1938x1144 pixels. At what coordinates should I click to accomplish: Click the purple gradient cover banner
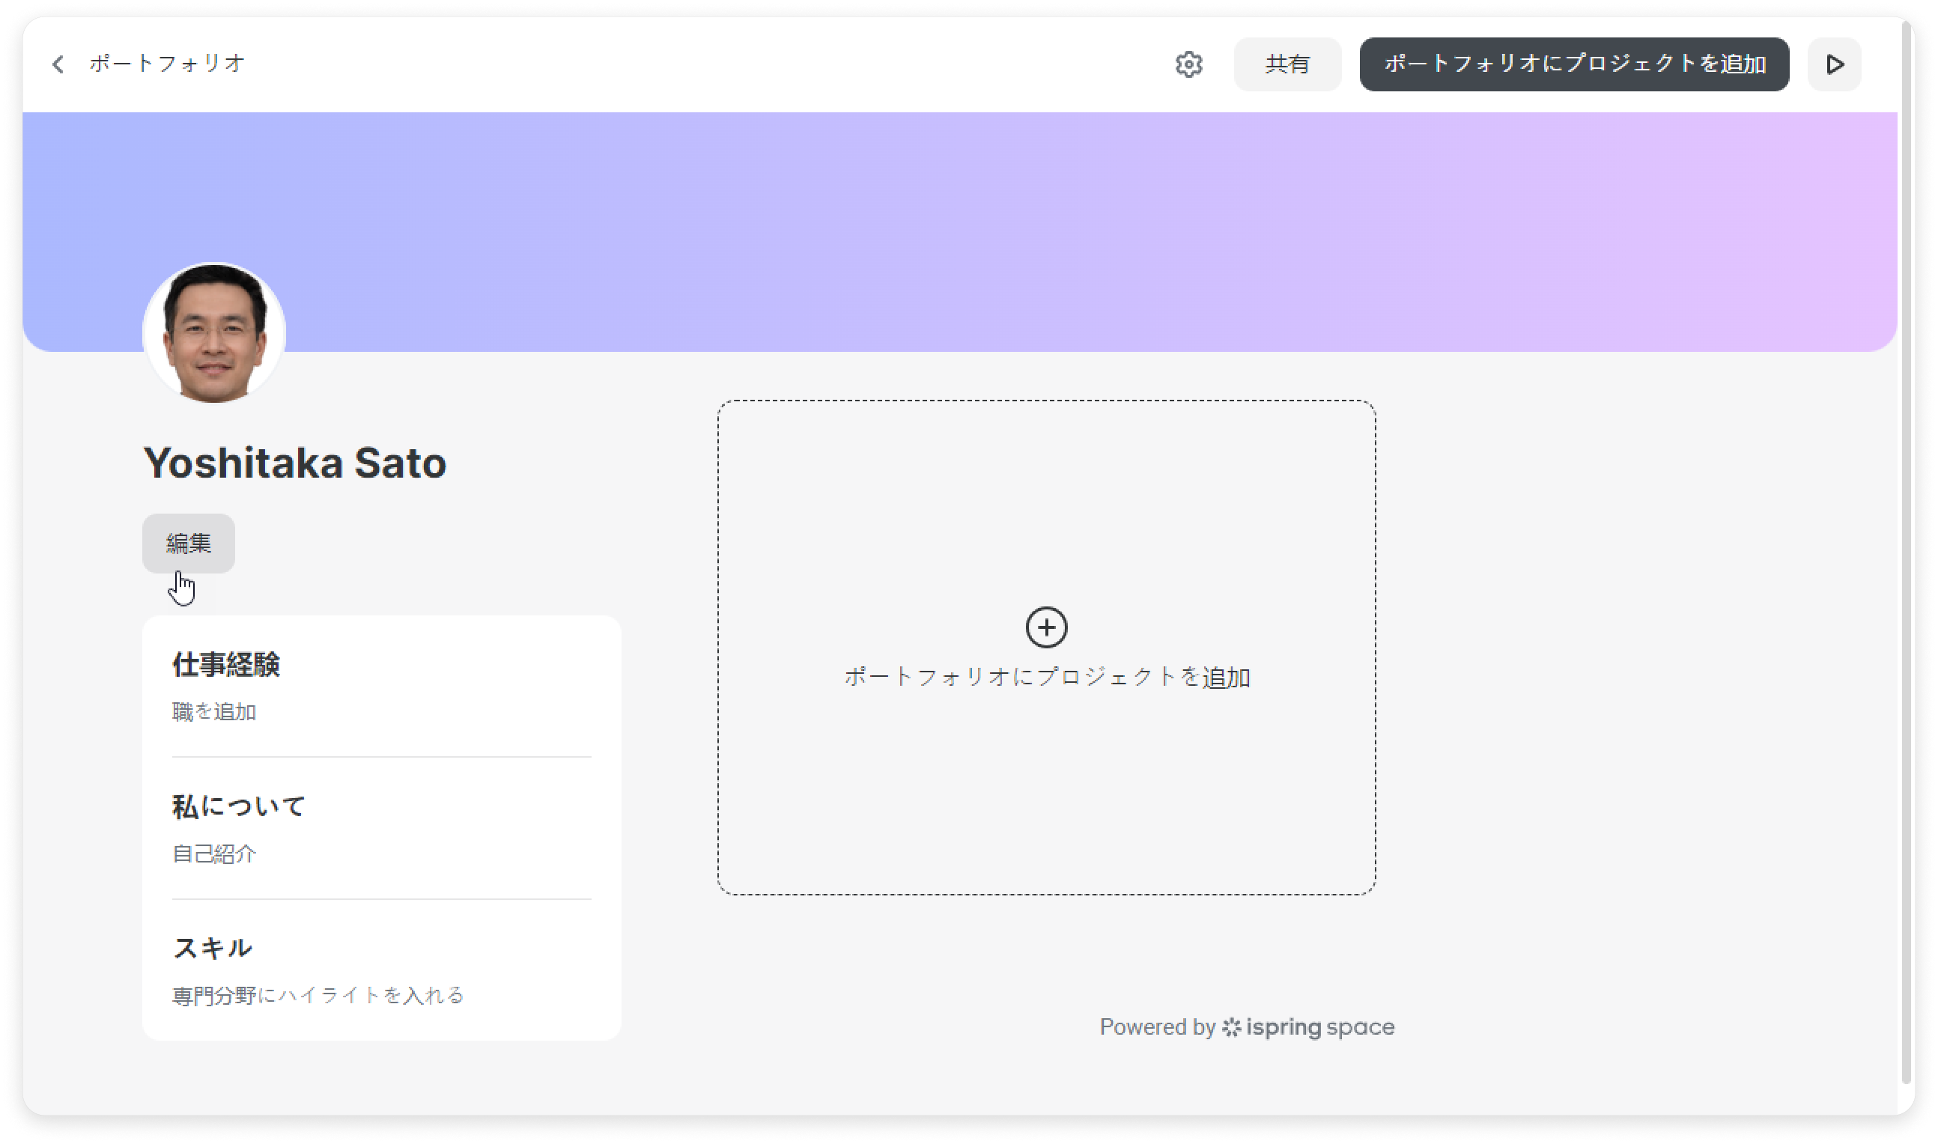pyautogui.click(x=959, y=231)
